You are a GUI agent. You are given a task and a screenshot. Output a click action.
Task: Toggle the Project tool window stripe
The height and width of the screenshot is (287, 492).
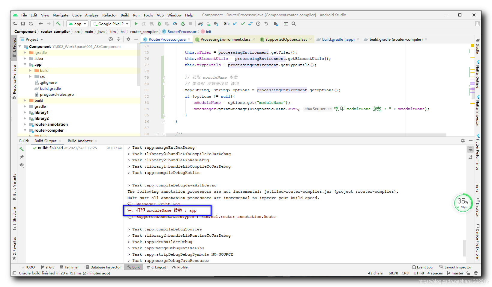[14, 48]
